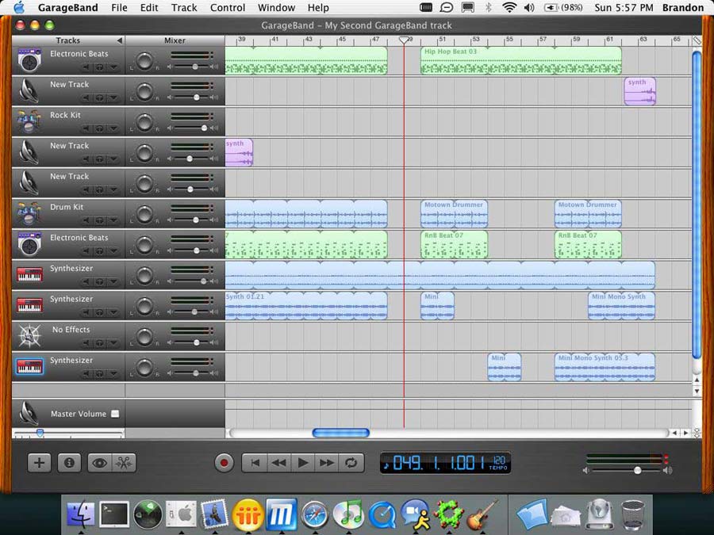
Task: Mute the No Effects track
Action: point(86,343)
